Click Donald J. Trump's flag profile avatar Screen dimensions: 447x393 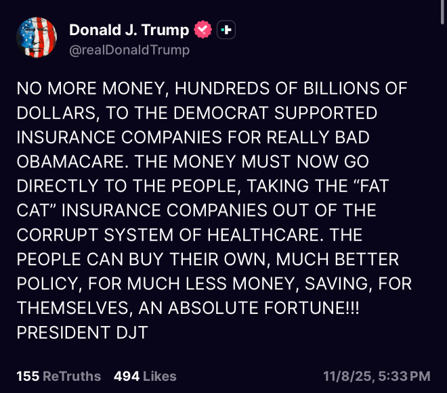(37, 38)
